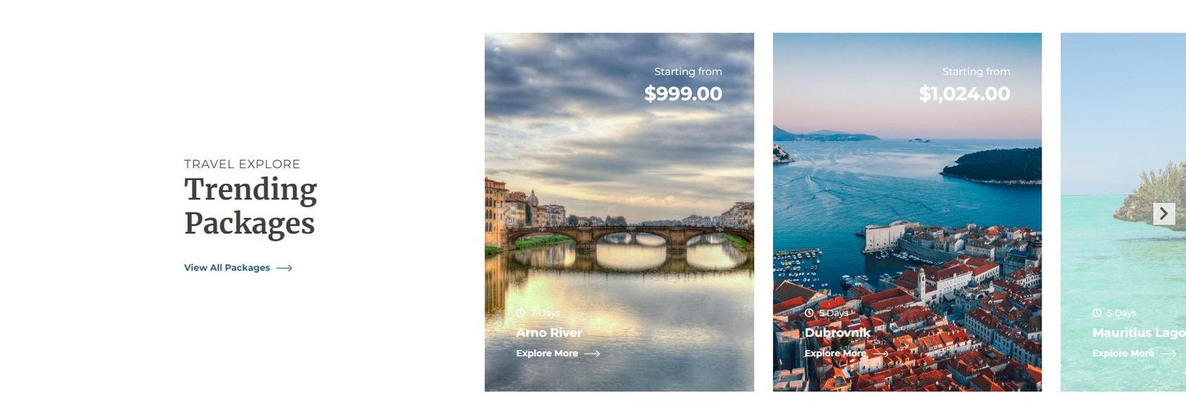Click the arrow after Mauritius Explore More

(1168, 353)
